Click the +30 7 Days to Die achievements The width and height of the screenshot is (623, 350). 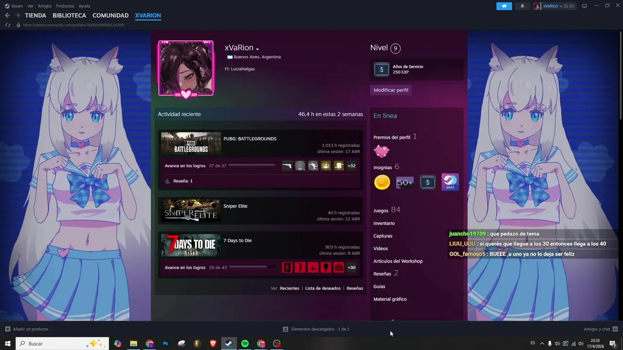(351, 267)
